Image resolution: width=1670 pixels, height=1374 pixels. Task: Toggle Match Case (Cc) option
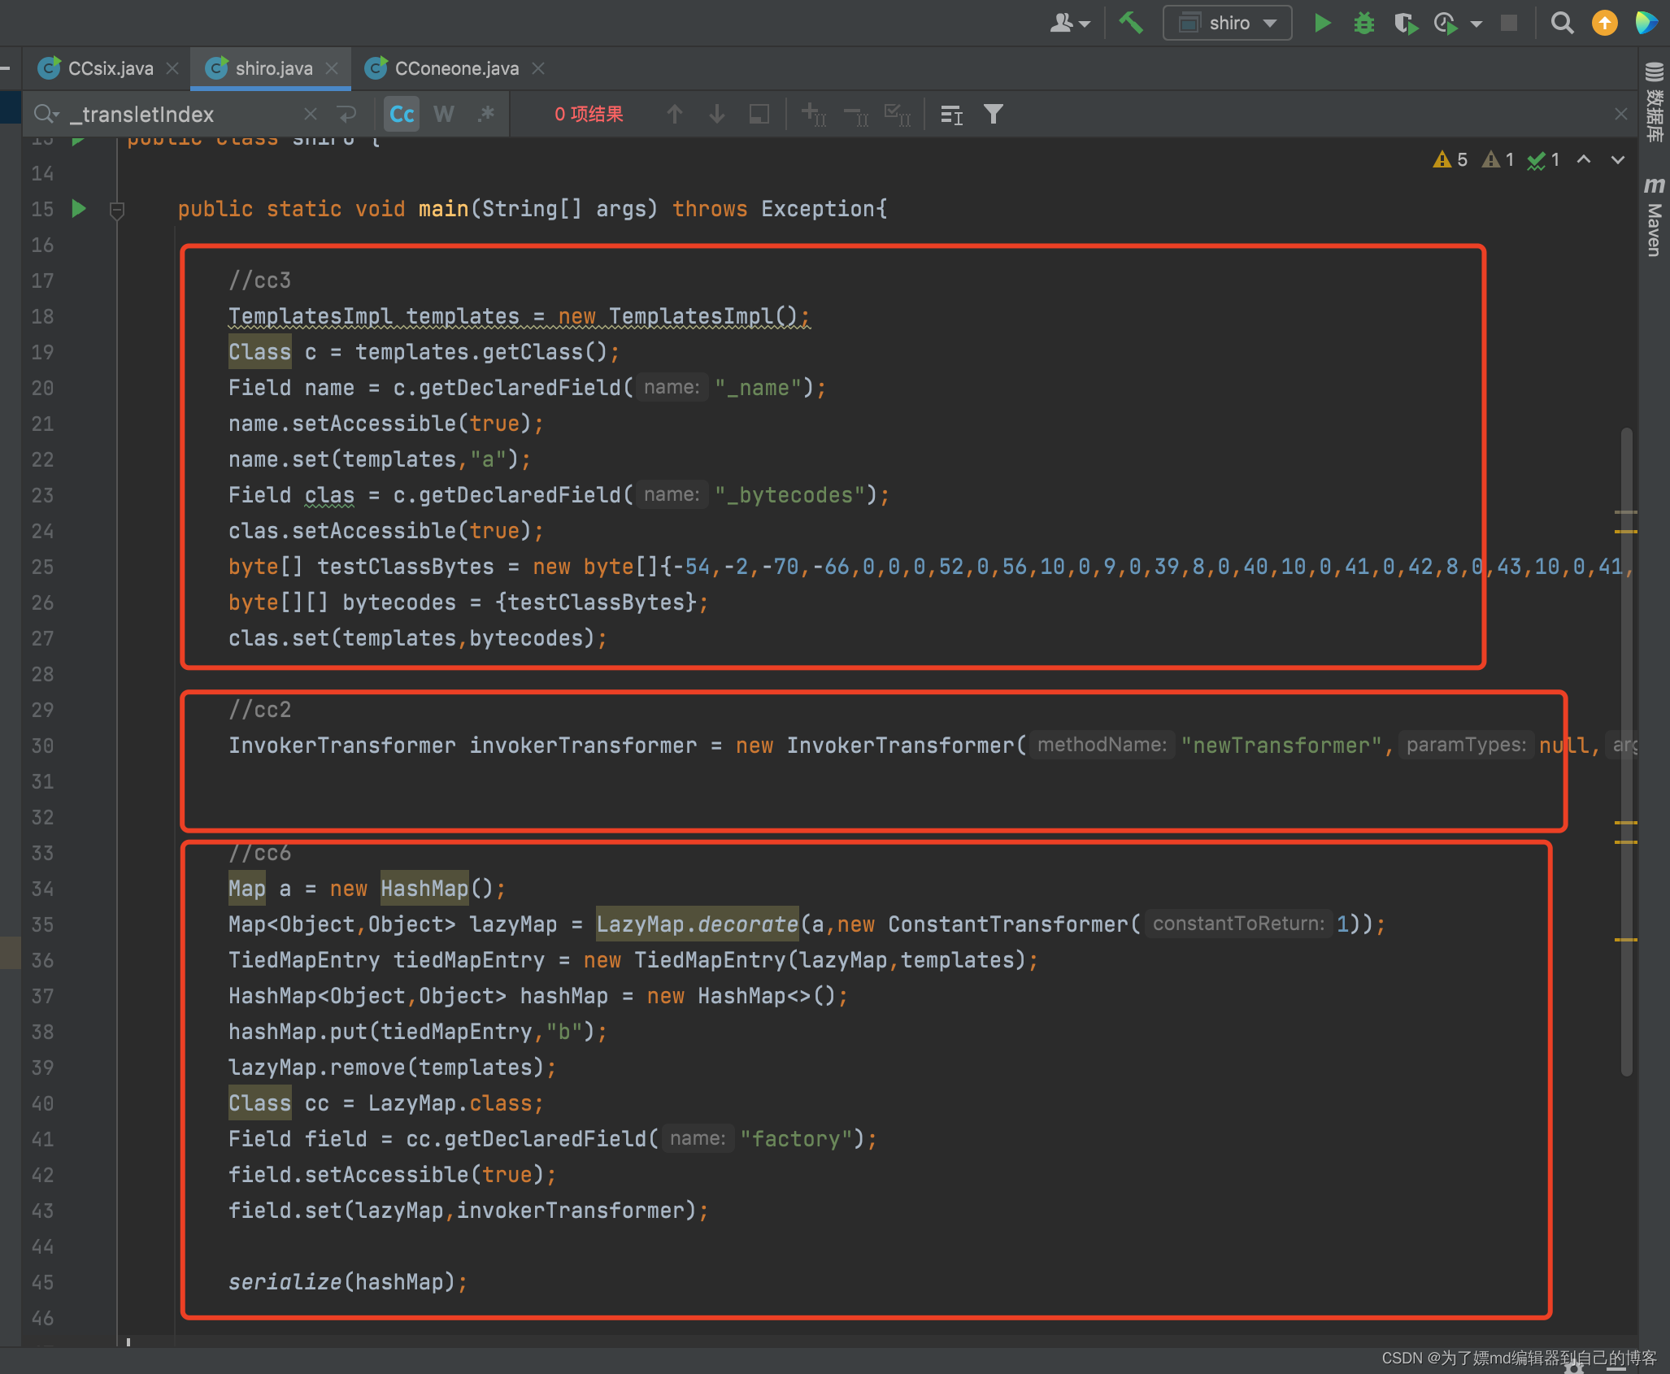click(x=402, y=115)
